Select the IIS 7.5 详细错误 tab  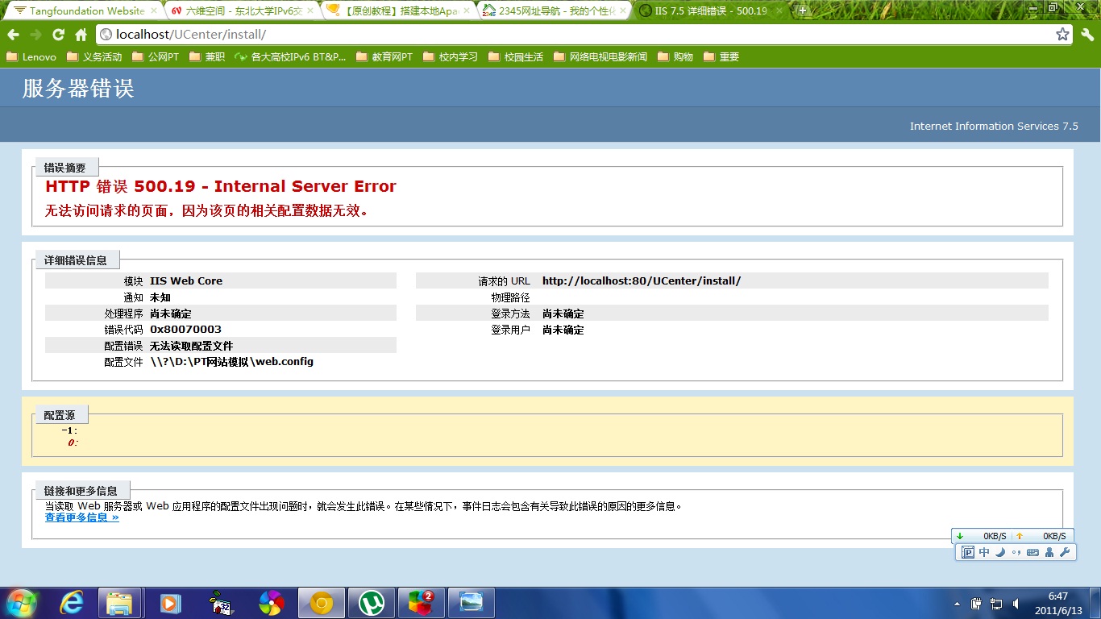click(x=709, y=11)
